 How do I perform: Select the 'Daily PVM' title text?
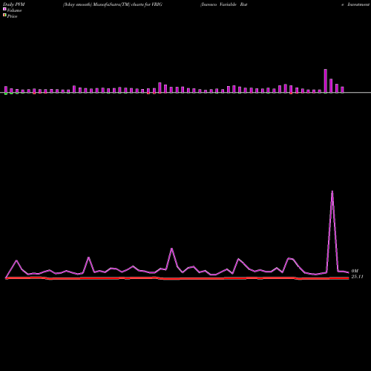tap(14, 4)
